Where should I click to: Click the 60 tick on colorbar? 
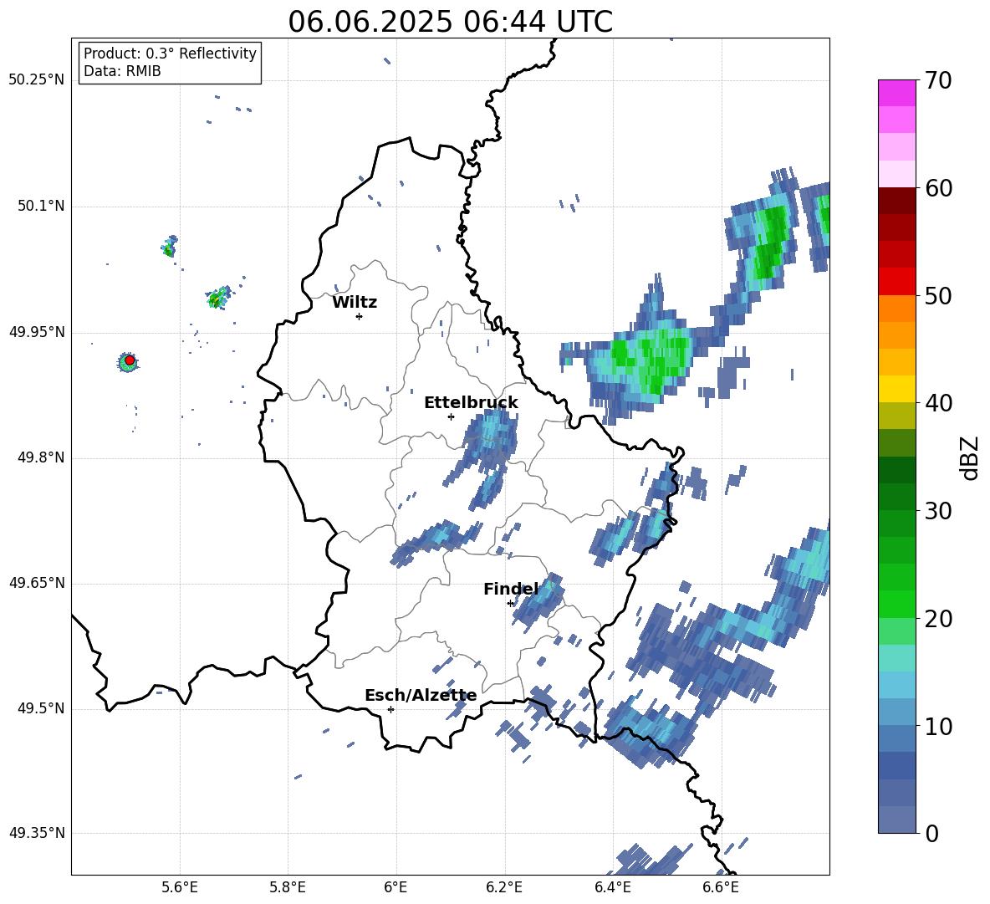click(938, 188)
